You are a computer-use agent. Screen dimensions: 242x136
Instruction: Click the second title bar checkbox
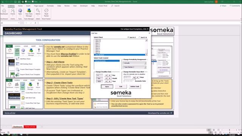click(x=33, y=2)
